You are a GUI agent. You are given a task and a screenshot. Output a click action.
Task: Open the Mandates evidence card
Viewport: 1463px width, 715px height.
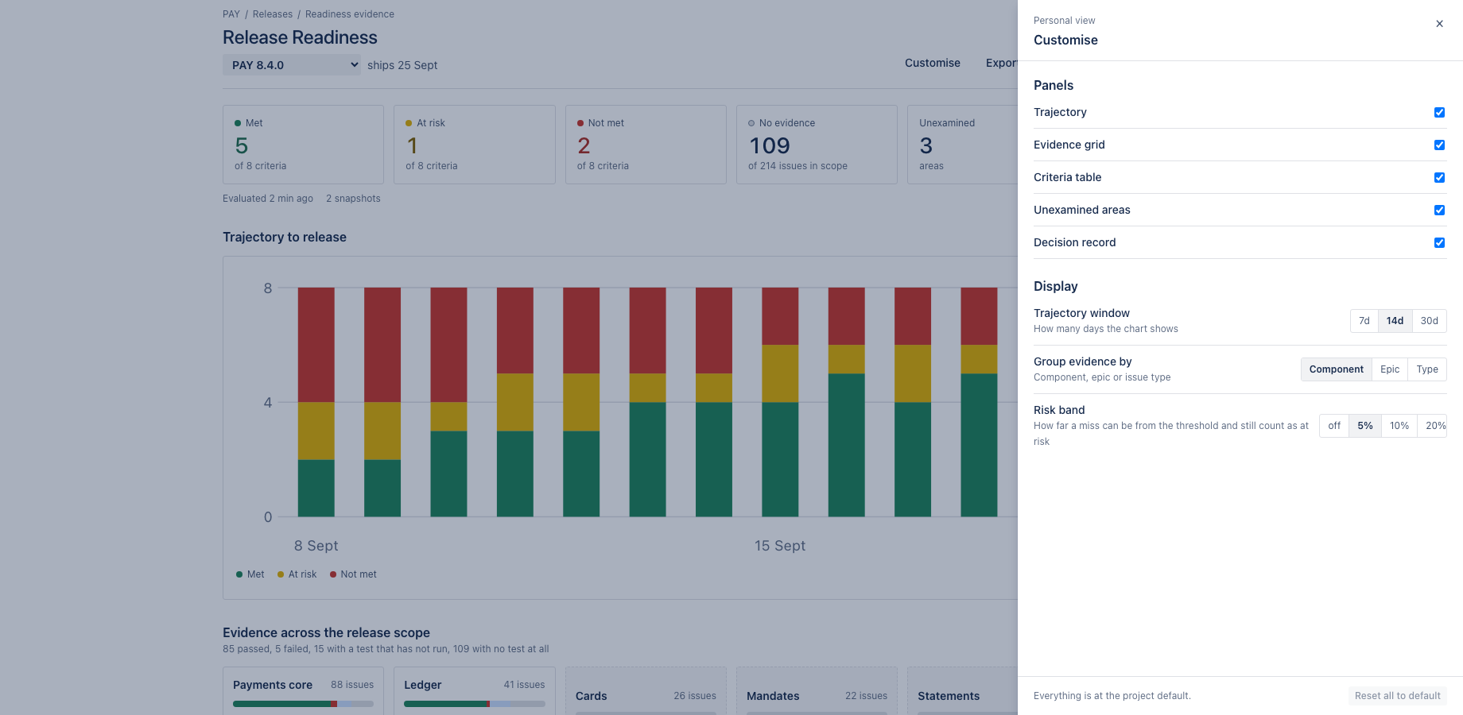pyautogui.click(x=817, y=691)
